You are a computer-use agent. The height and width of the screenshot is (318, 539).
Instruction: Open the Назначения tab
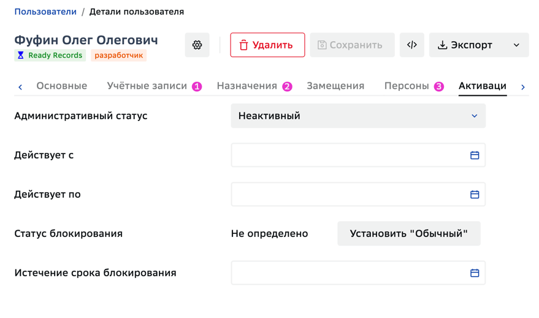coord(247,86)
